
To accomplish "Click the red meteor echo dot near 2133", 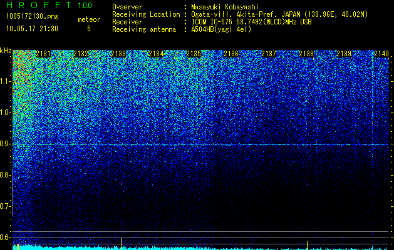I will click(x=121, y=184).
